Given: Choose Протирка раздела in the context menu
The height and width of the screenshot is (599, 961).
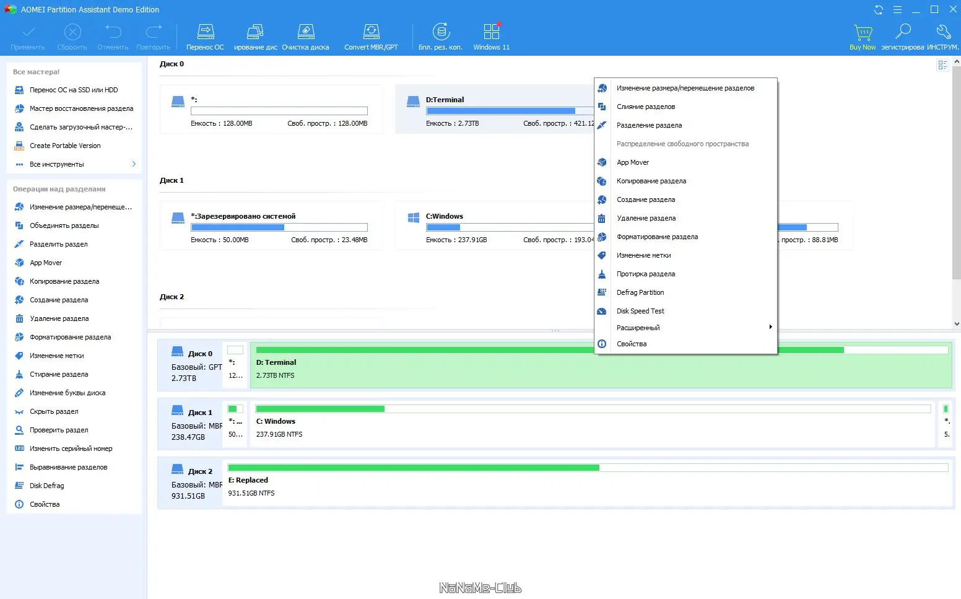Looking at the screenshot, I should [x=685, y=274].
